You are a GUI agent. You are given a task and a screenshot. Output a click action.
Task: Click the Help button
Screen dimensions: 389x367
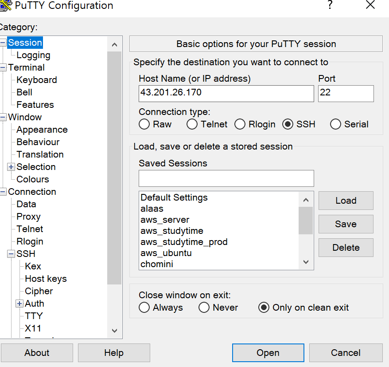114,353
